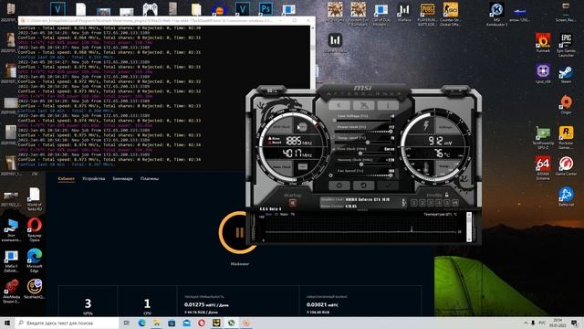Image resolution: width=584 pixels, height=329 pixels.
Task: Click the memory chip icon in left gauge
Action: pyautogui.click(x=302, y=166)
